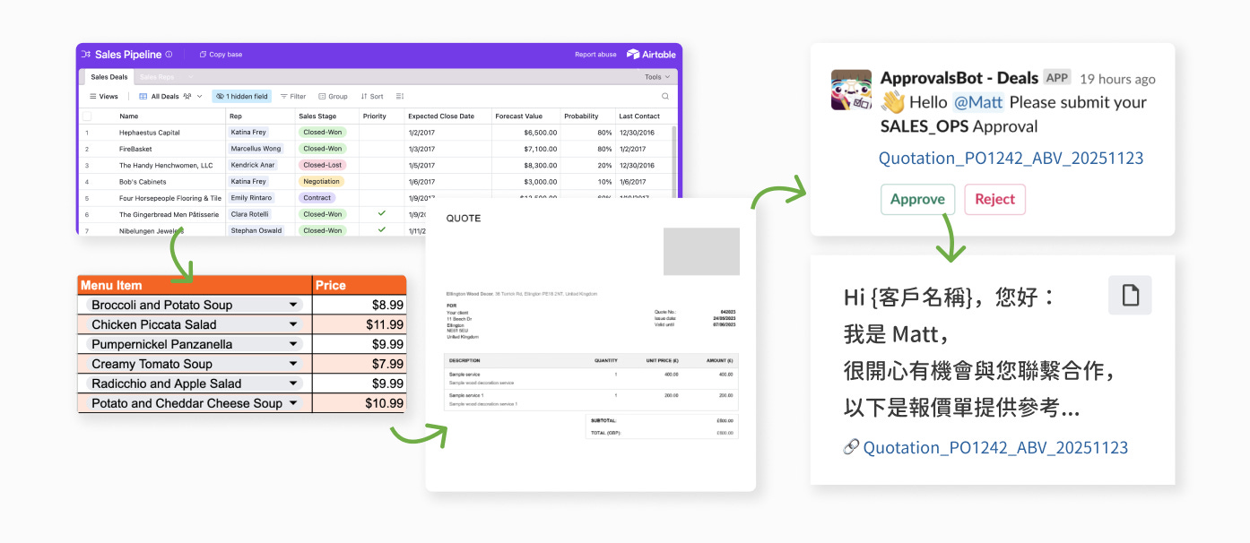This screenshot has height=543, width=1250.
Task: Select the Sales Deals tab
Action: click(x=108, y=76)
